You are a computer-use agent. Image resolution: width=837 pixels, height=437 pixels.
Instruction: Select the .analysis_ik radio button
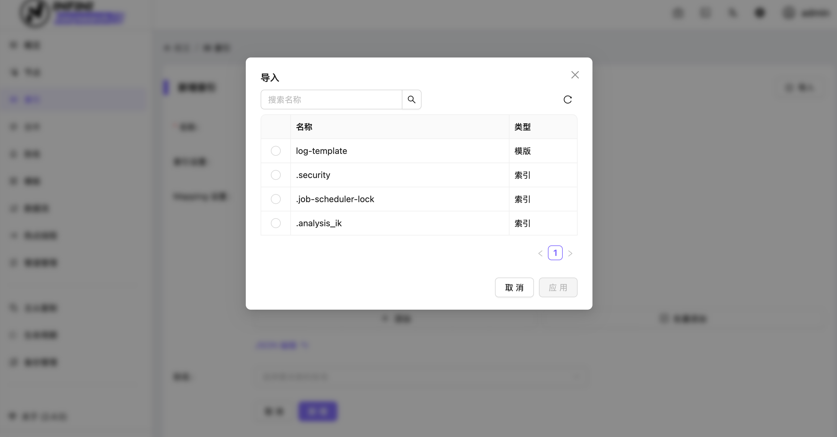point(276,223)
